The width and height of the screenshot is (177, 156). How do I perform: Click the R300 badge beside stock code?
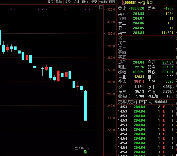pos(123,3)
